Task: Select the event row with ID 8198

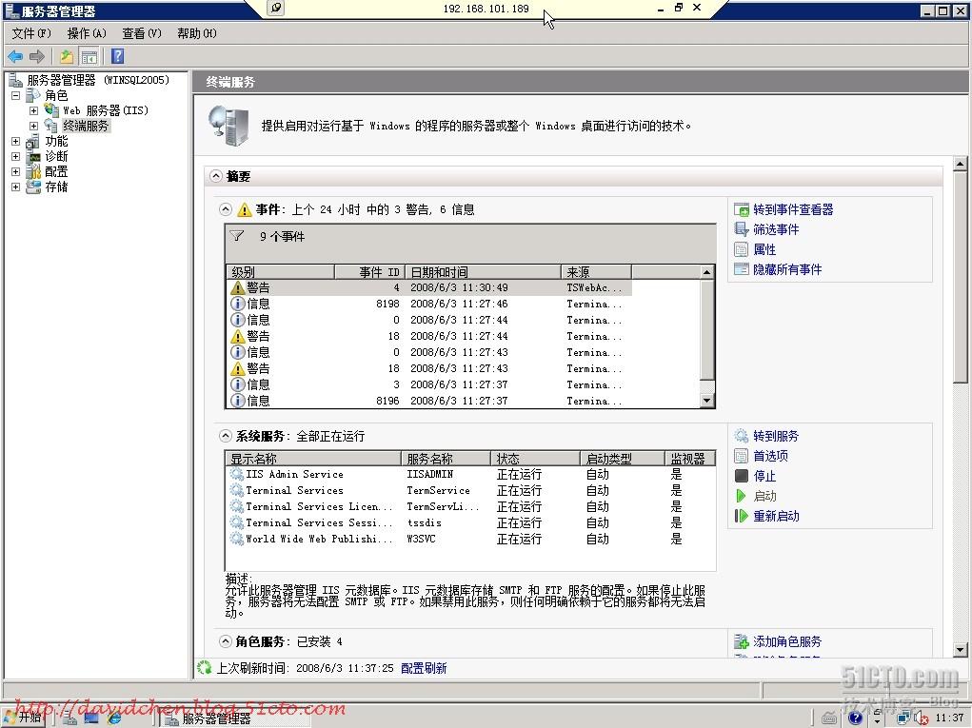Action: point(430,304)
